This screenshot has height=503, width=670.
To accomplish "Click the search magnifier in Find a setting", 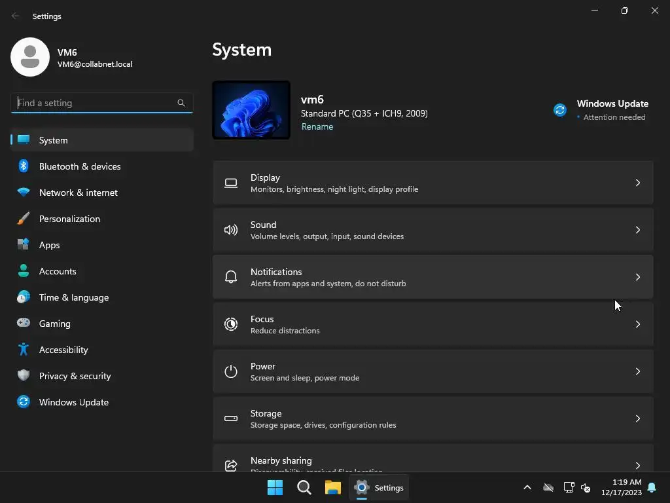I will pyautogui.click(x=181, y=103).
